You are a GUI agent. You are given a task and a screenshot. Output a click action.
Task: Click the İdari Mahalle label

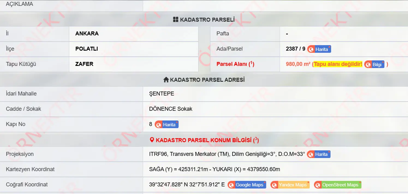pyautogui.click(x=21, y=94)
